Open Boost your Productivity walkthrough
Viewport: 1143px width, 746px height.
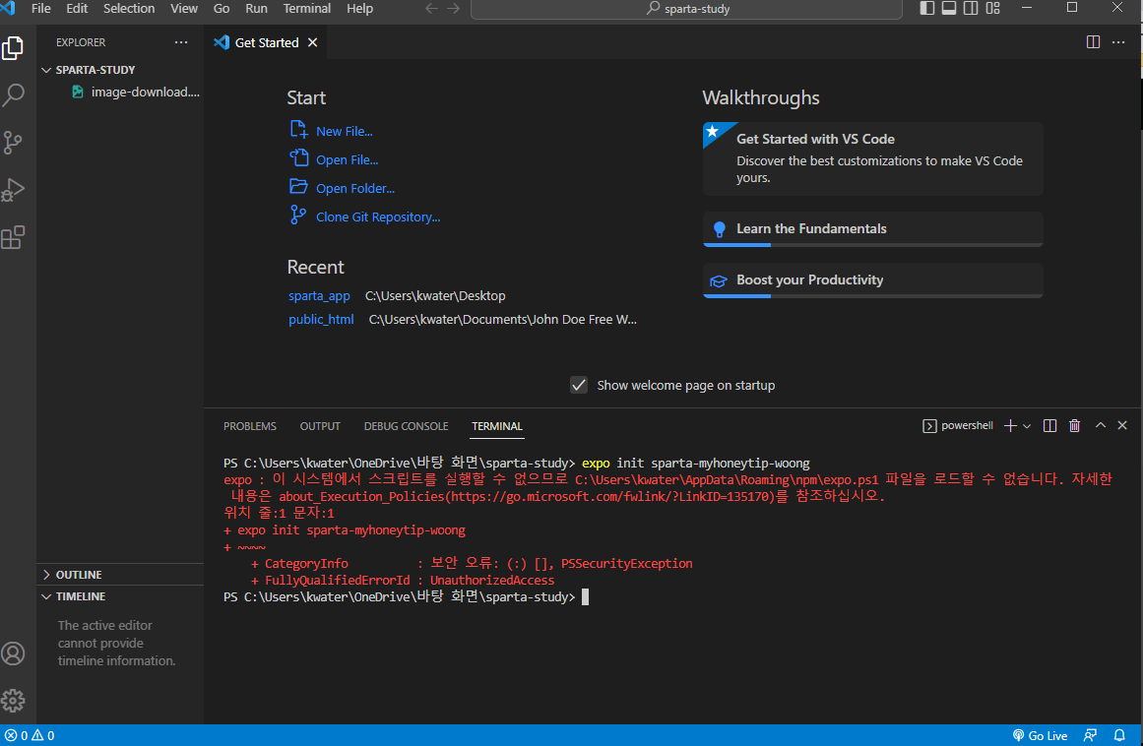872,280
